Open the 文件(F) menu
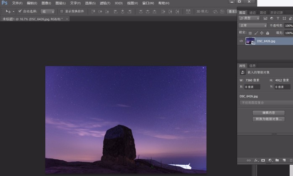The width and height of the screenshot is (293, 176). click(x=17, y=3)
